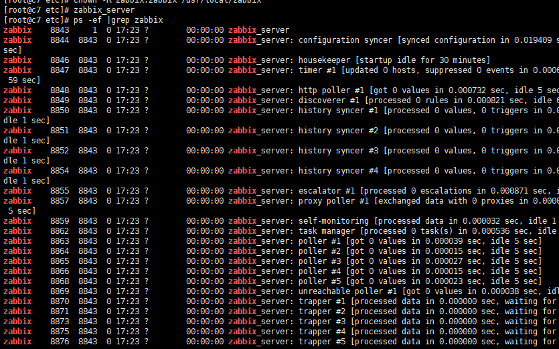
Task: Click PID 8846 of the housekeeper process
Action: point(60,60)
